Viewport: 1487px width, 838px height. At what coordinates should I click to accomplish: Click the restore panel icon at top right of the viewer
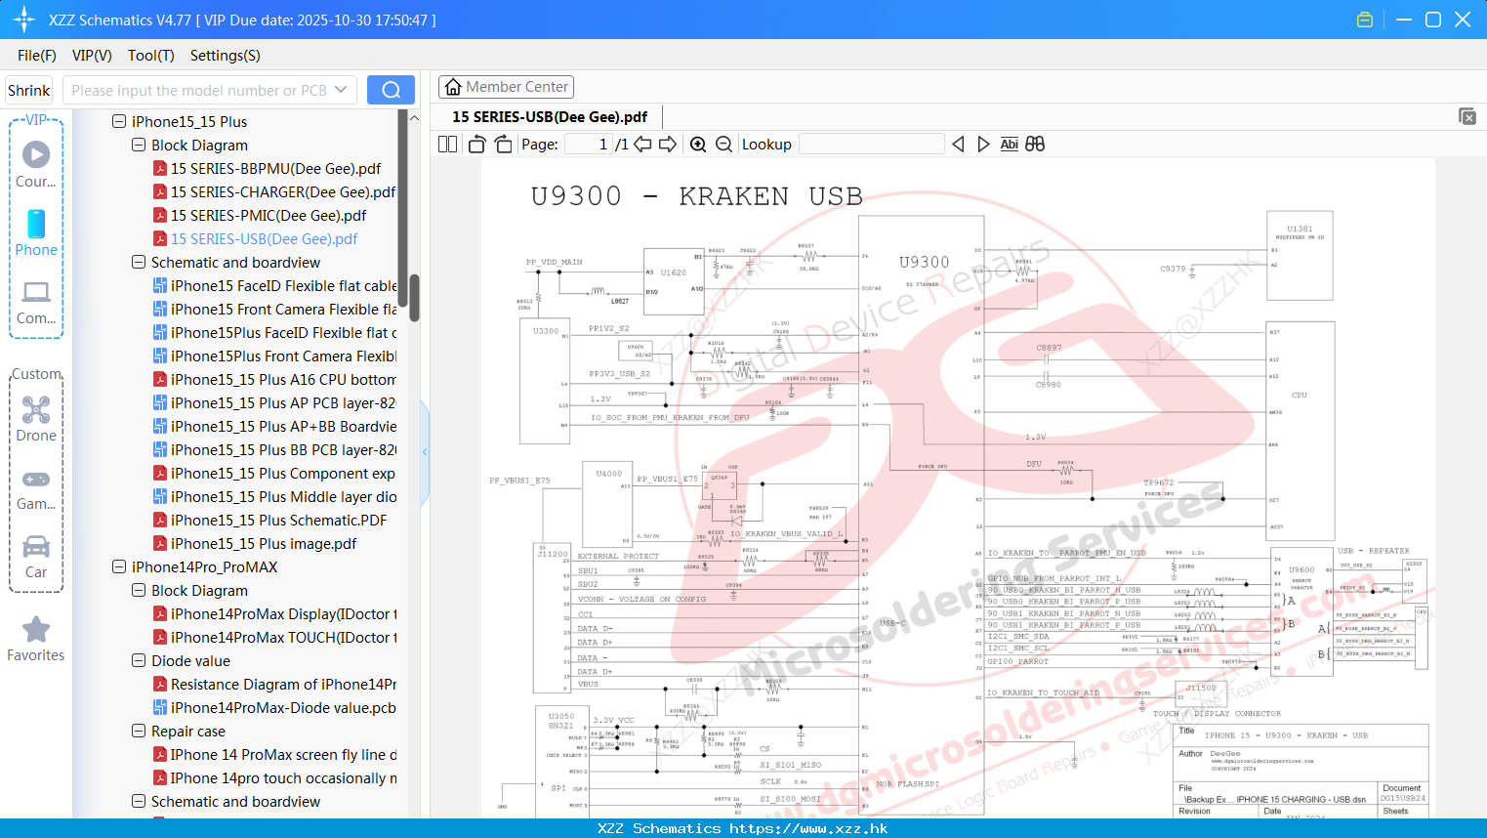[x=1467, y=116]
